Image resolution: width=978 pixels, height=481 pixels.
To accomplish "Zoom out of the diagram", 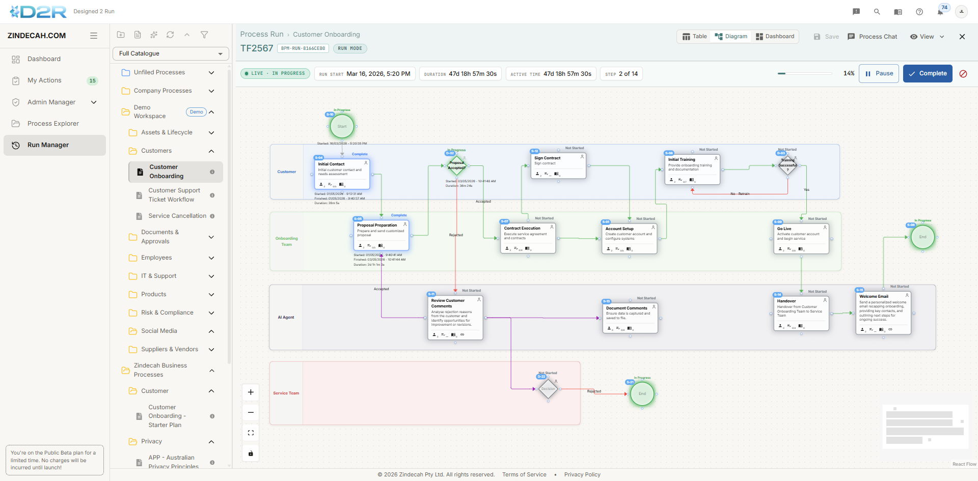I will pyautogui.click(x=251, y=412).
